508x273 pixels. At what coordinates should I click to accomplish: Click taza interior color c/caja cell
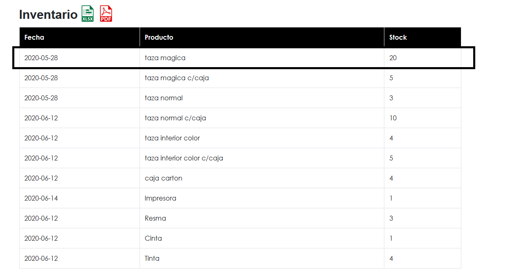[x=262, y=158]
